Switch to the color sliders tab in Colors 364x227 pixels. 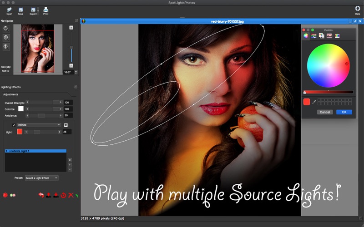(x=313, y=36)
